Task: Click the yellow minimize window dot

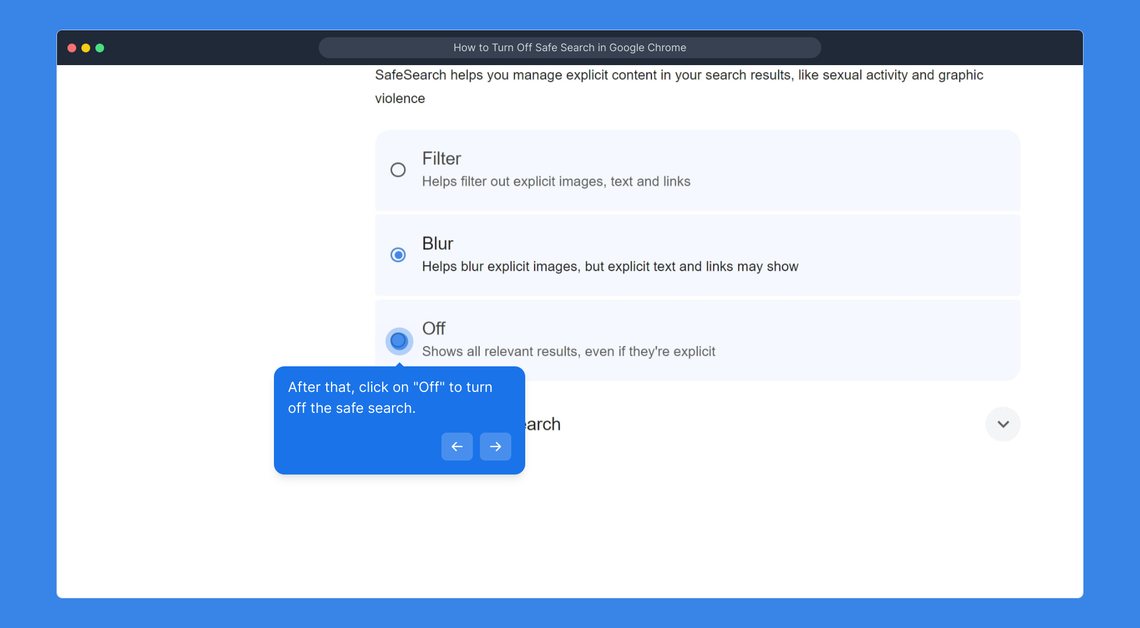Action: (x=86, y=48)
